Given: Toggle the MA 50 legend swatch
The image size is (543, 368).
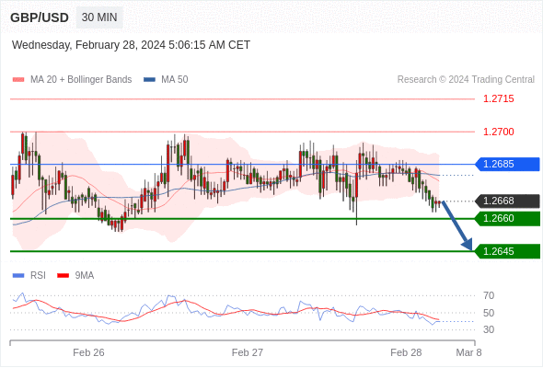Looking at the screenshot, I should [x=150, y=80].
